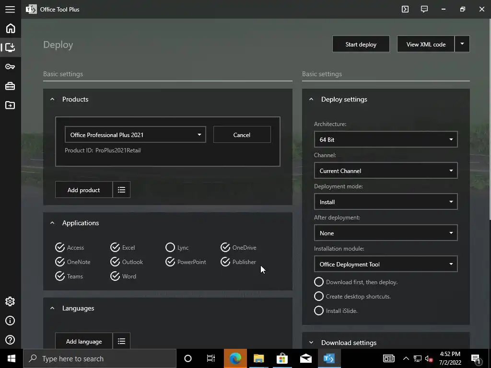Open the Current Channel dropdown
The width and height of the screenshot is (491, 368).
pyautogui.click(x=386, y=171)
